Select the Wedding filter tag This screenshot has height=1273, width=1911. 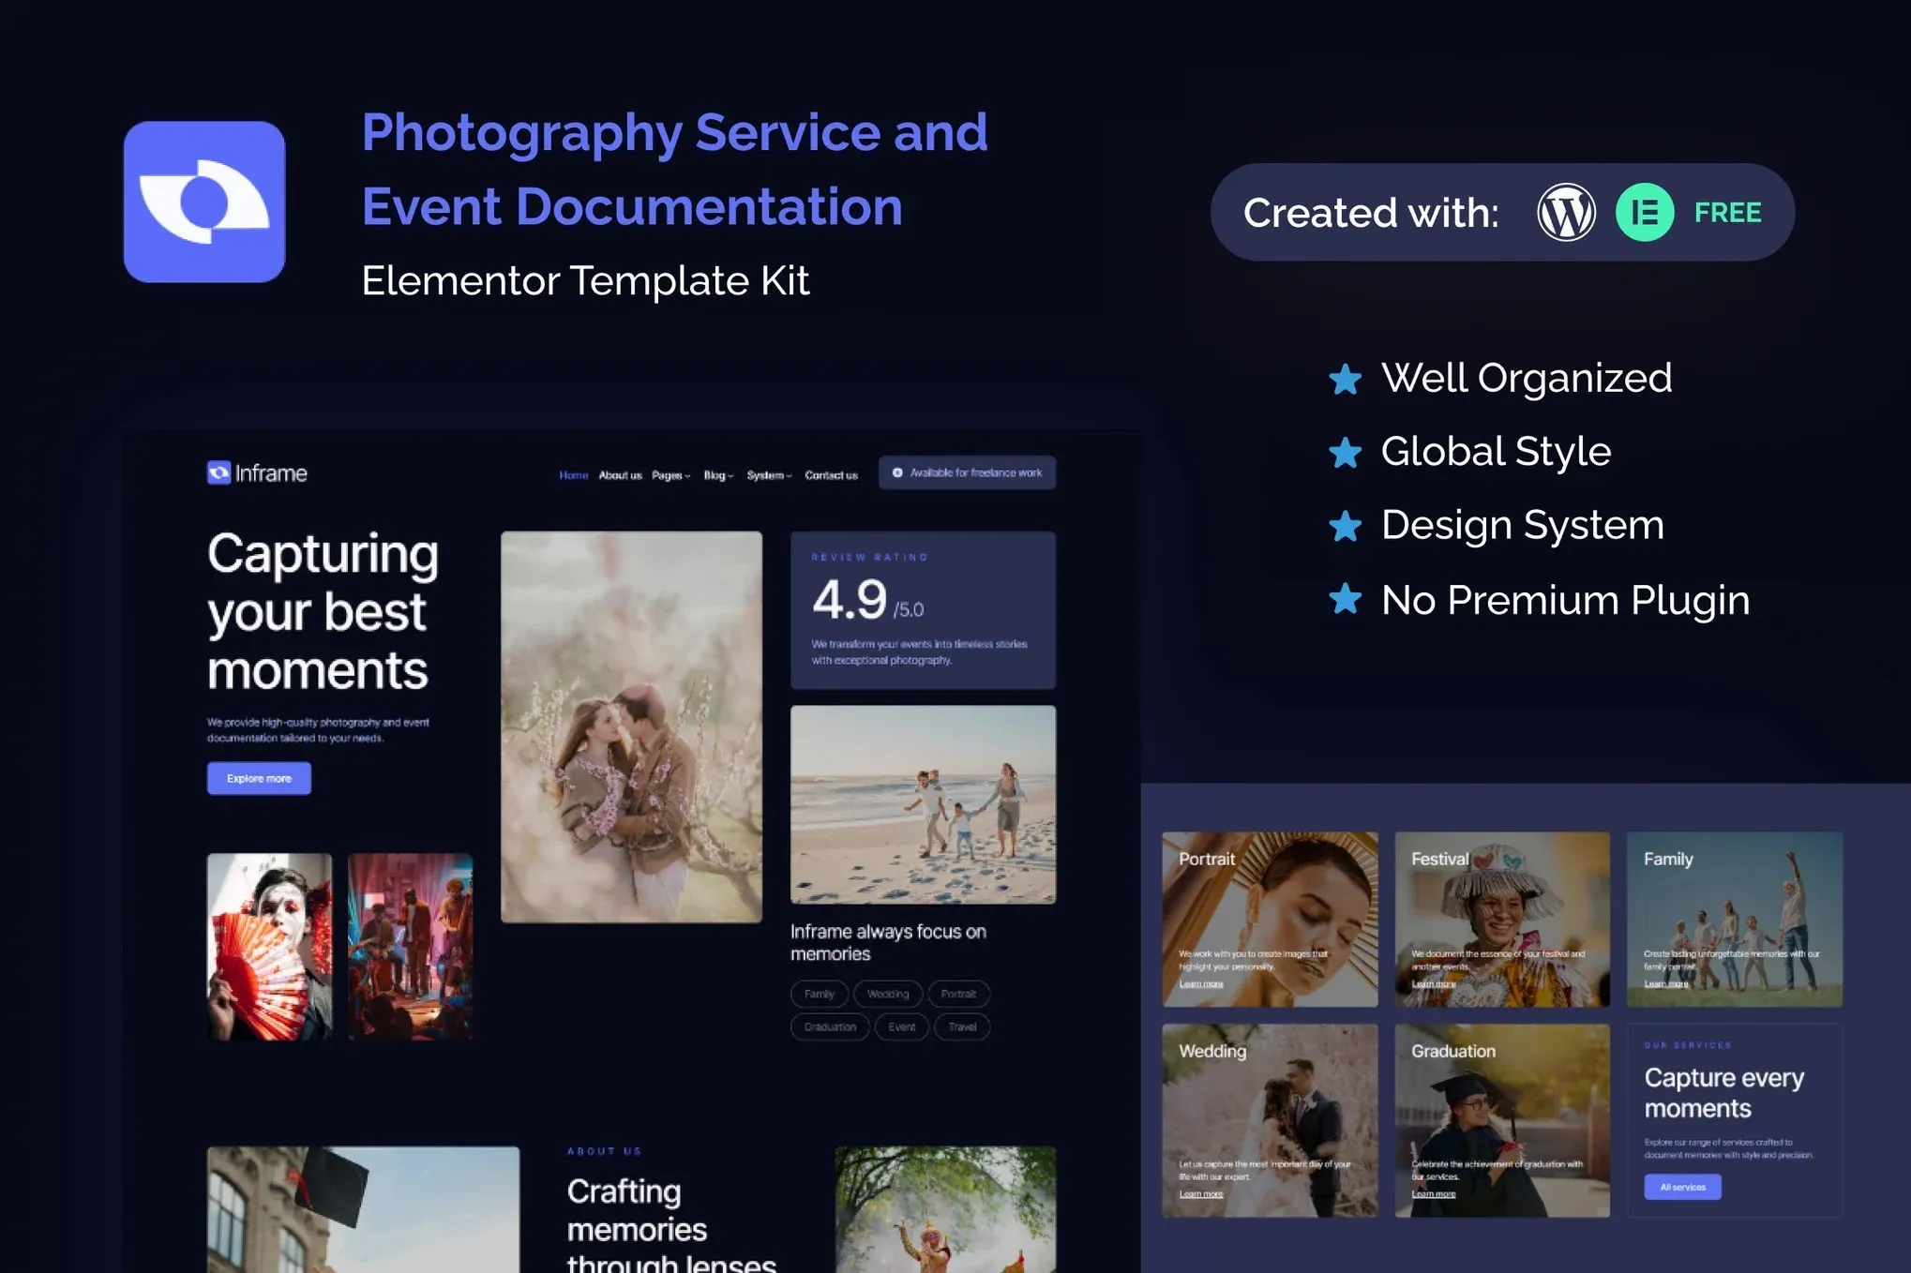coord(887,994)
